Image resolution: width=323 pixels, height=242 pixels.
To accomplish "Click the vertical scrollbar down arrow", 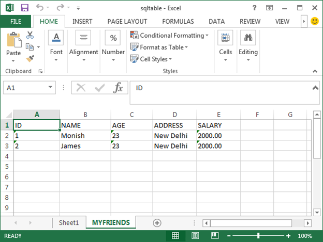I will pos(317,212).
